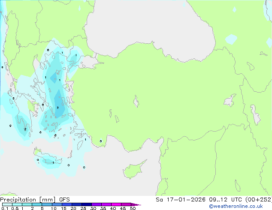
Task: Click the legend label '35'
Action: tap(103, 208)
